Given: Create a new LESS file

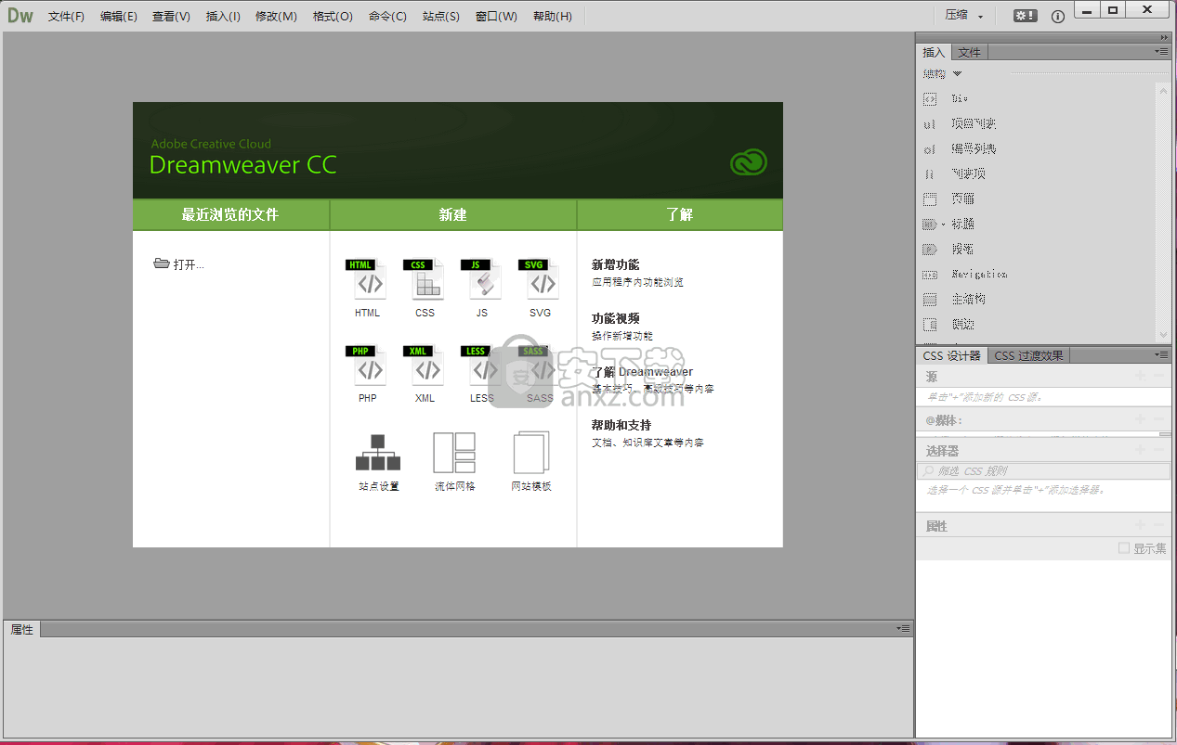Looking at the screenshot, I should click(x=482, y=374).
